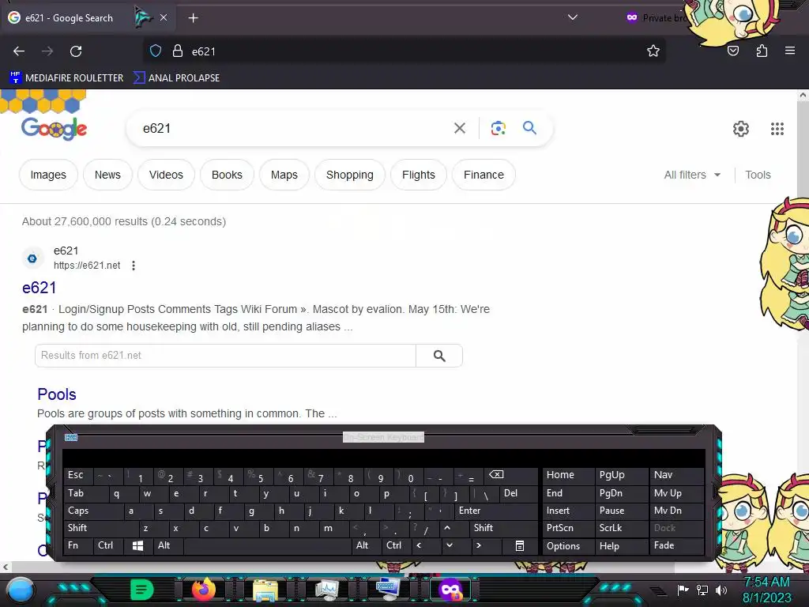Image resolution: width=809 pixels, height=607 pixels.
Task: Click the Google logo
Action: click(55, 129)
